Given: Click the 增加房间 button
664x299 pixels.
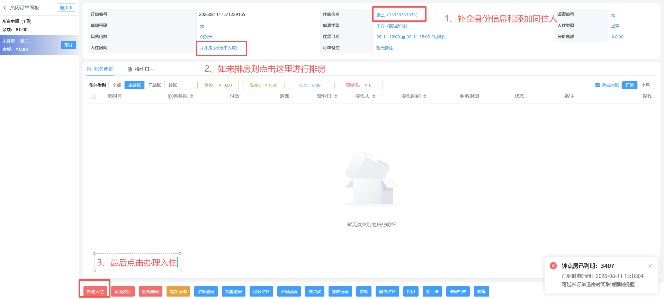Looking at the screenshot, I should [178, 291].
